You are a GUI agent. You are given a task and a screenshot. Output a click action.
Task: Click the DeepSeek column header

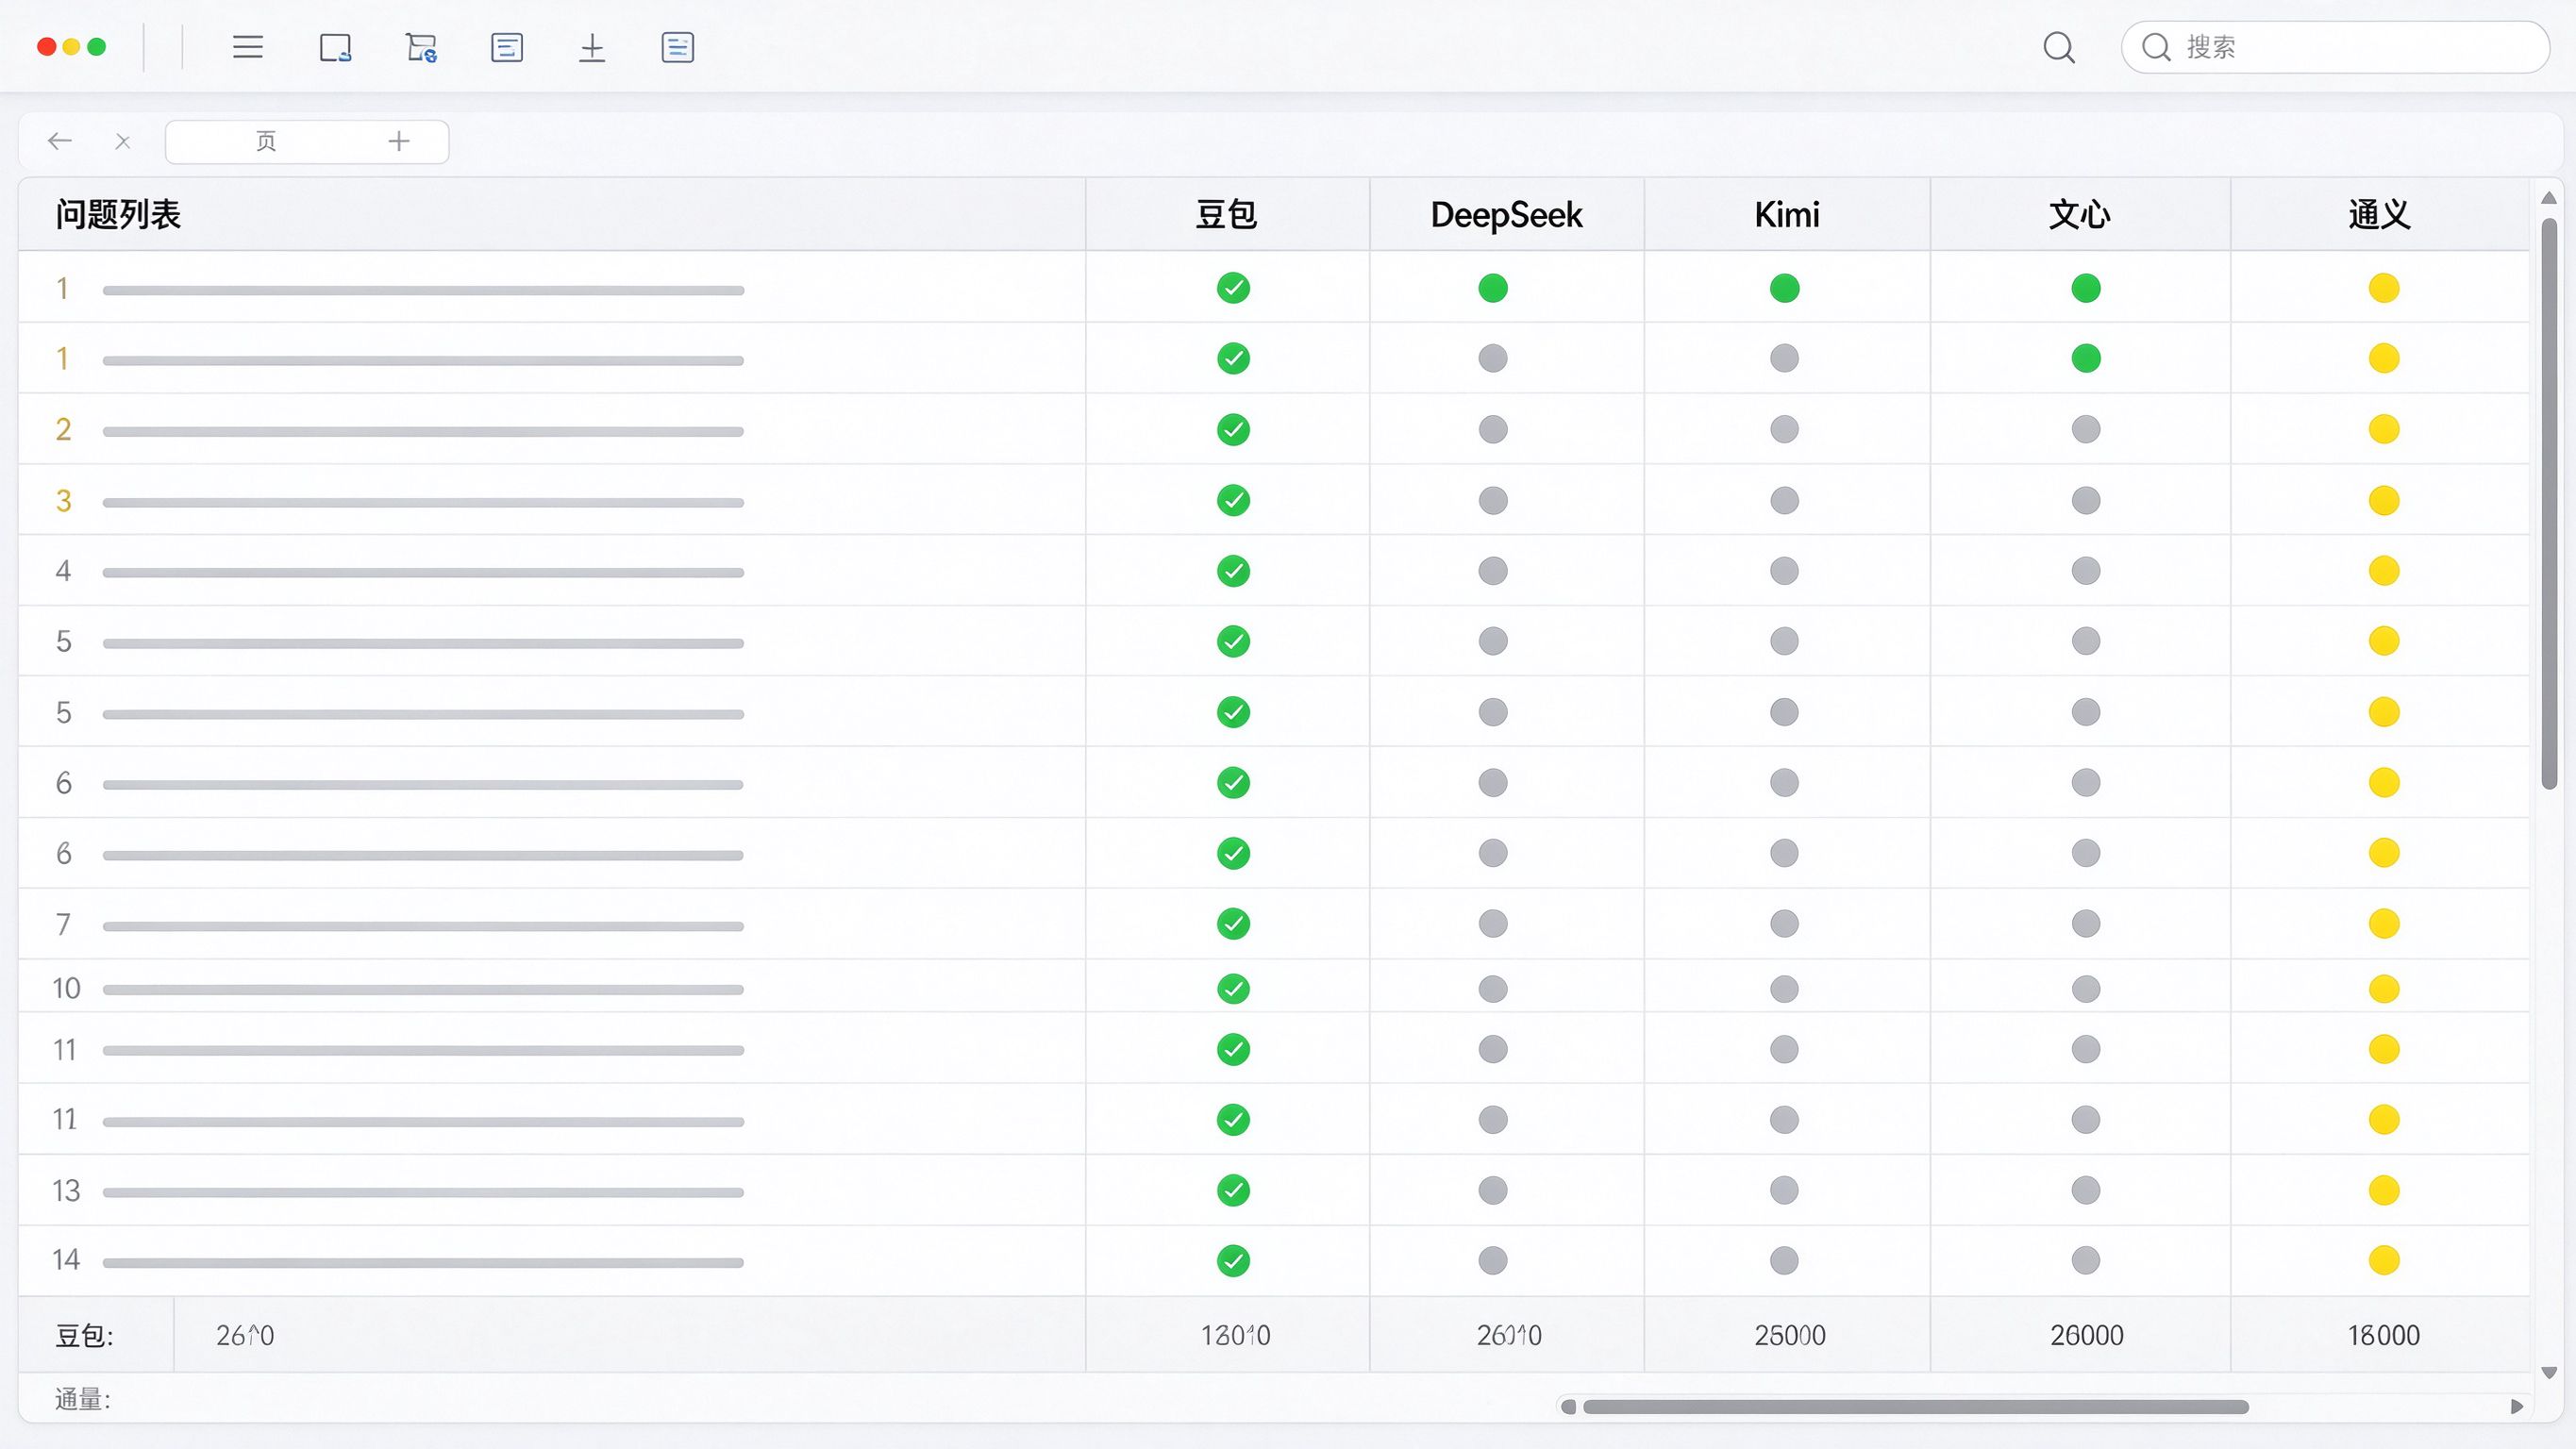pyautogui.click(x=1506, y=214)
